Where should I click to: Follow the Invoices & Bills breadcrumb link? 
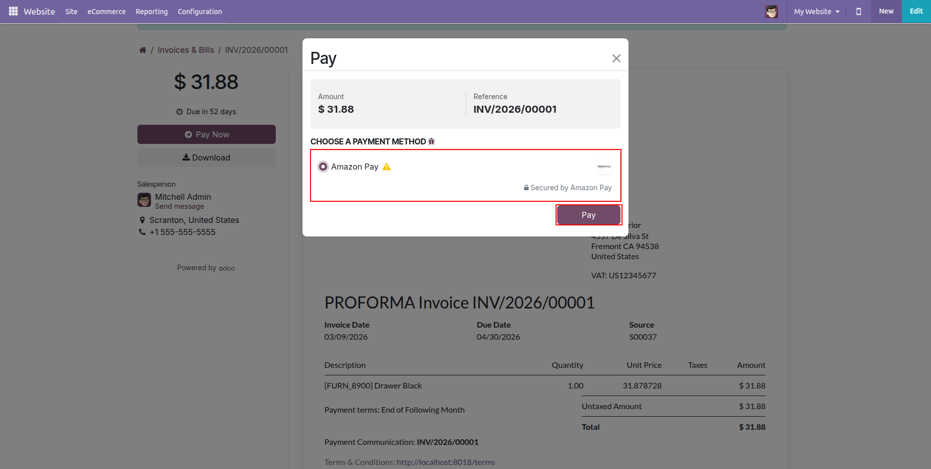[x=186, y=50]
